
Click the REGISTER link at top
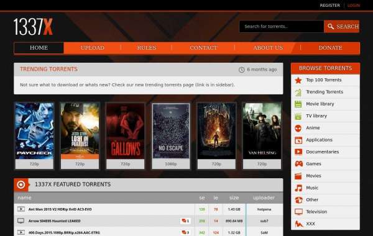point(329,5)
